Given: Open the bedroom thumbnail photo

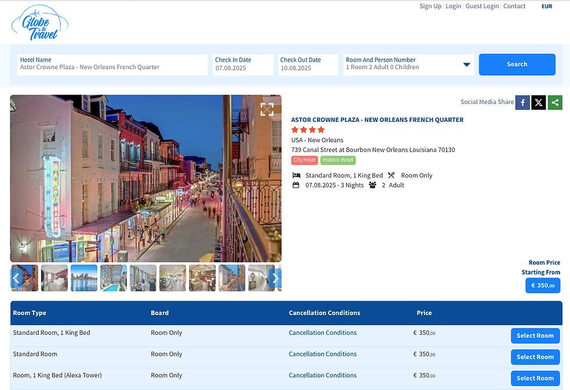Looking at the screenshot, I should [54, 278].
